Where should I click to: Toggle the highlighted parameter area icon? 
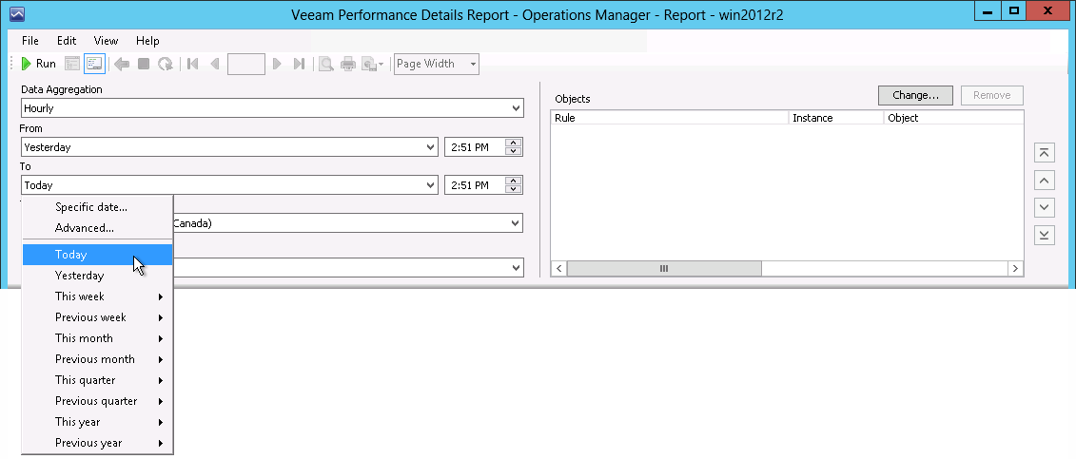(x=95, y=64)
